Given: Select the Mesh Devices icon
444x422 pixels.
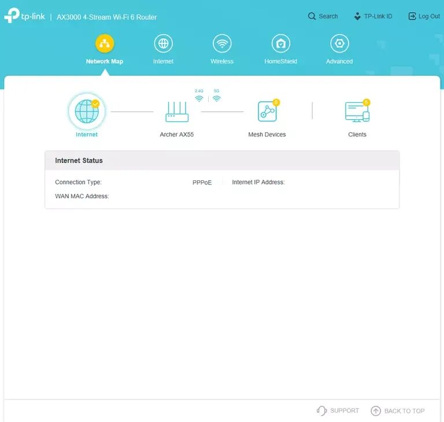Looking at the screenshot, I should pos(267,112).
